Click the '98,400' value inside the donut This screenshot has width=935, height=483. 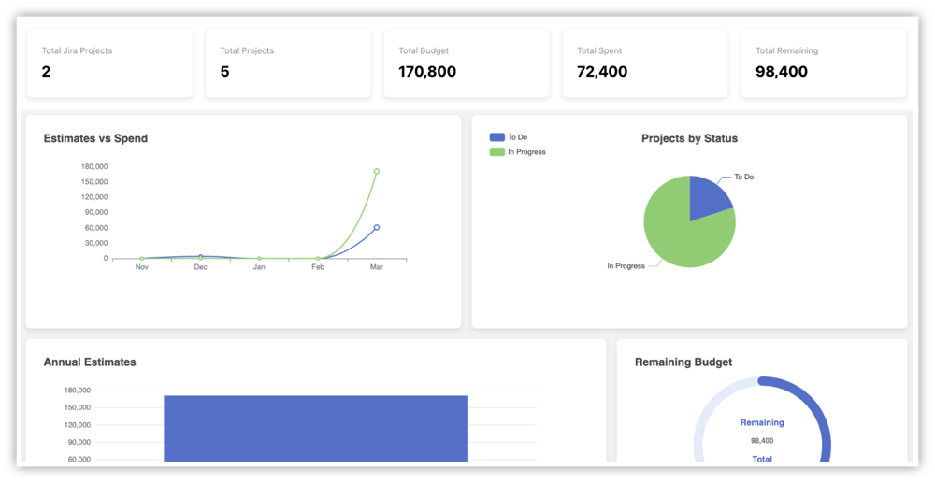click(762, 441)
